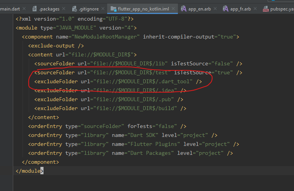Select the .gitignore tab
Image resolution: width=294 pixels, height=191 pixels.
coord(89,9)
